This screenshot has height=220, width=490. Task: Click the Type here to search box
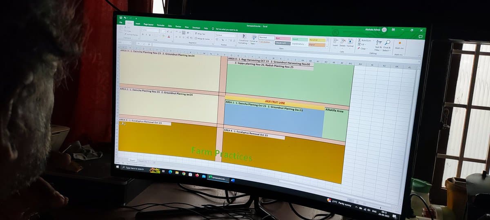(x=134, y=168)
